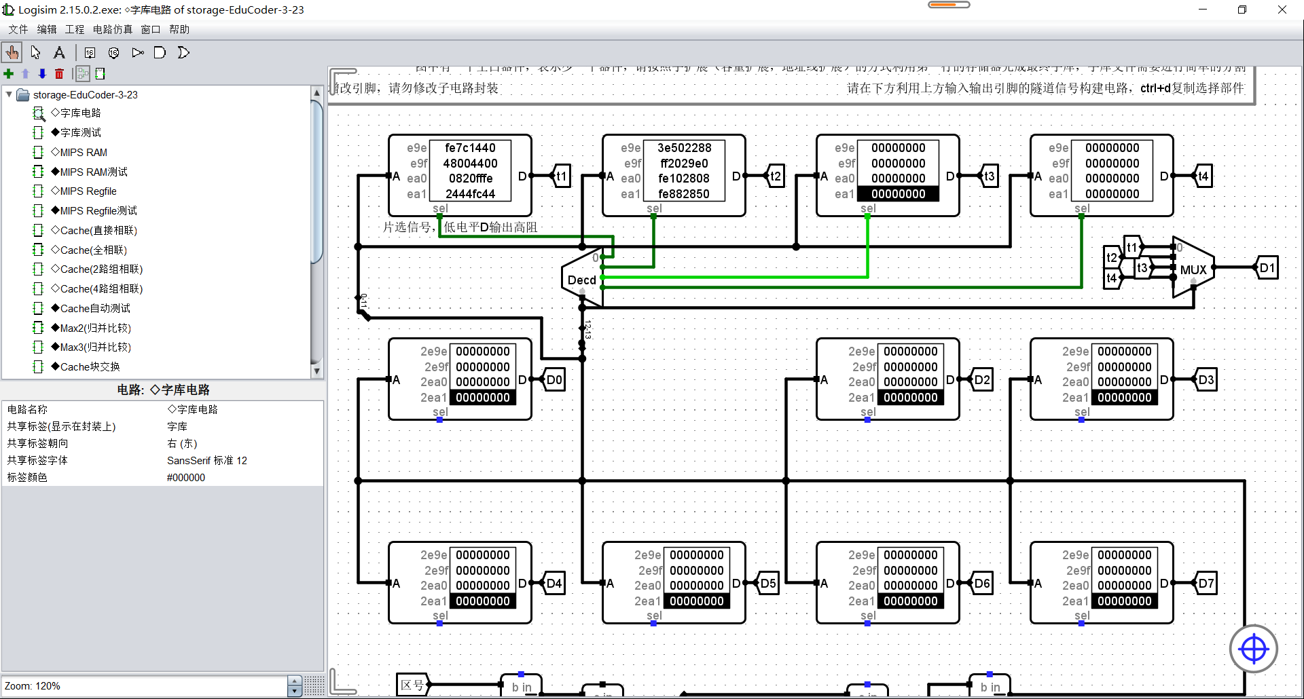Image resolution: width=1304 pixels, height=699 pixels.
Task: Add an input pin to the circuit
Action: (x=90, y=52)
